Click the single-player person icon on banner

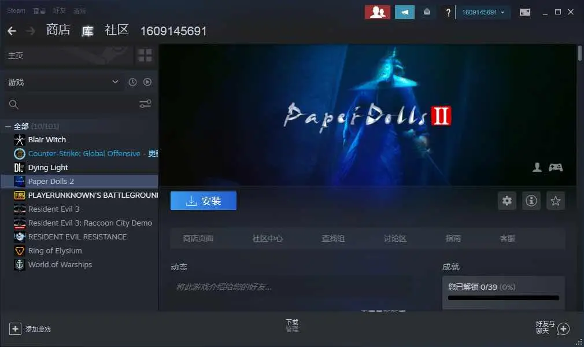click(x=537, y=167)
